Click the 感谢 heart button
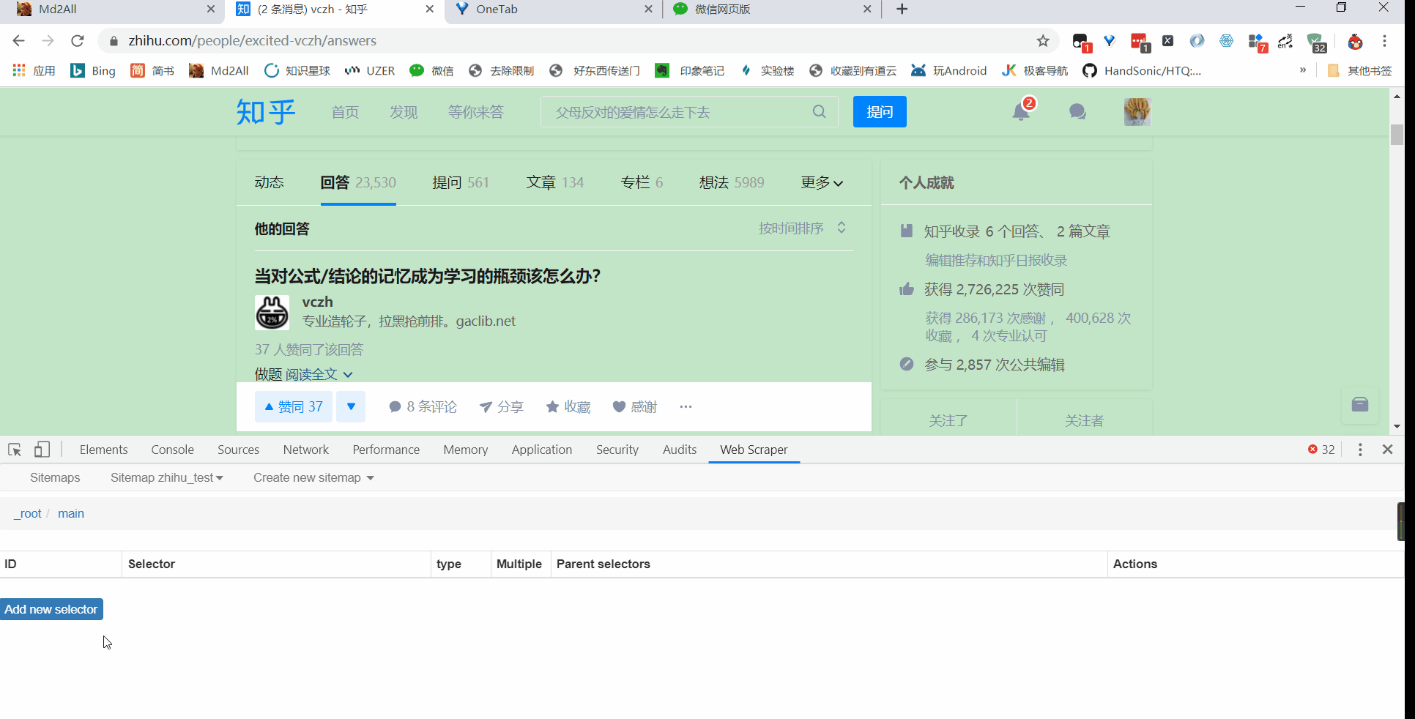Image resolution: width=1415 pixels, height=719 pixels. coord(635,406)
